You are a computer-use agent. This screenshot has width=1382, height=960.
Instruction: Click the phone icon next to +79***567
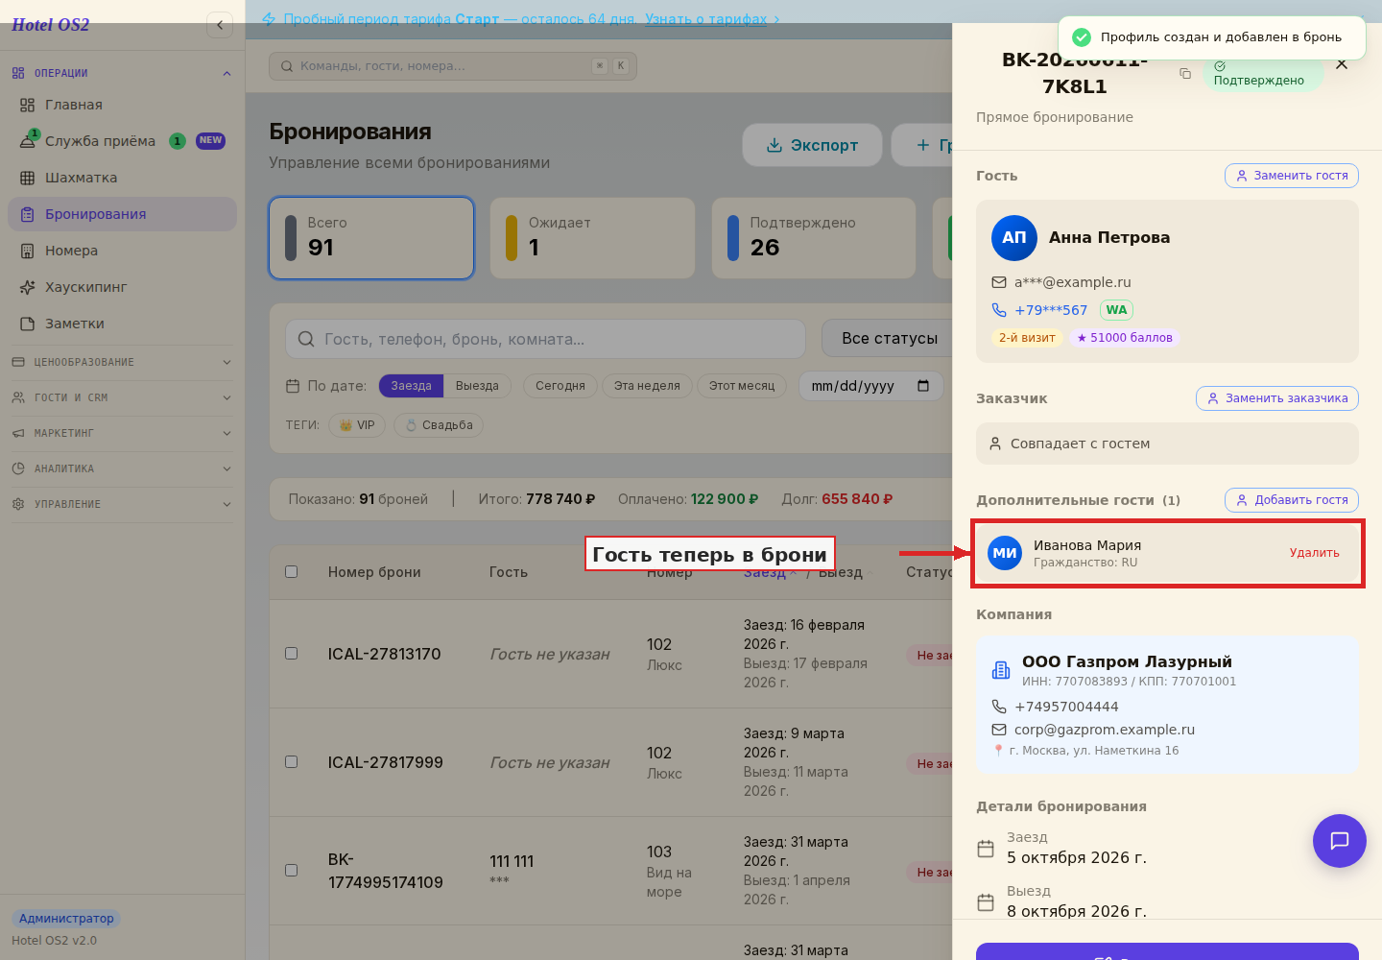point(999,310)
